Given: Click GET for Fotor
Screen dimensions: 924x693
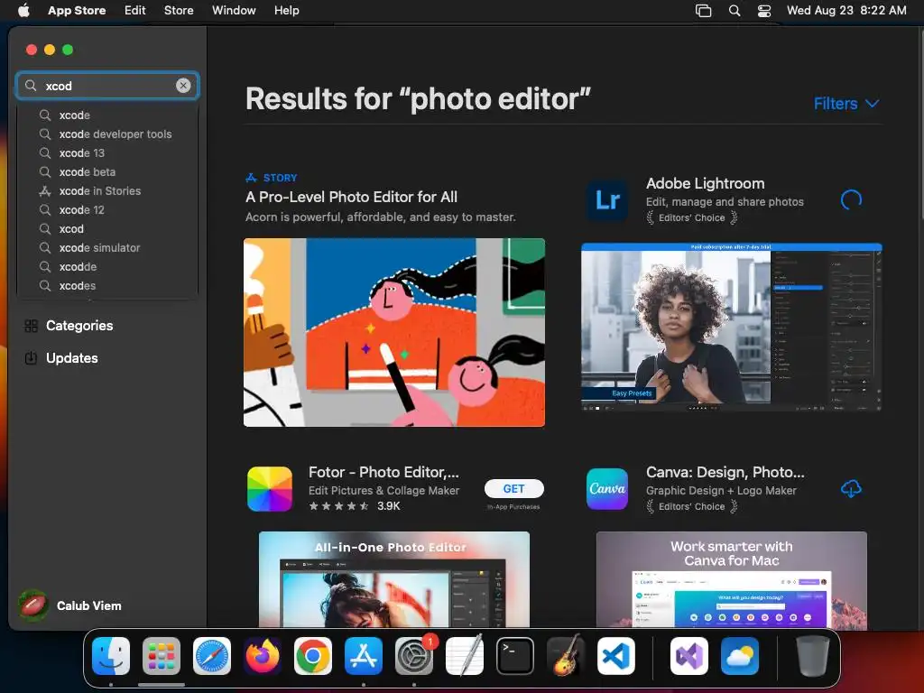Looking at the screenshot, I should point(513,488).
